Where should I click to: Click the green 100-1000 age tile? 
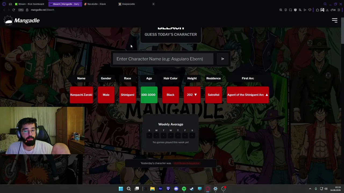coord(149,95)
